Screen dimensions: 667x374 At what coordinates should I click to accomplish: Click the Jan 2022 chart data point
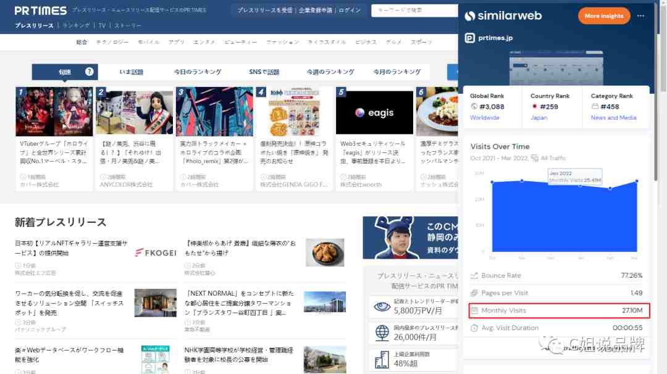(x=580, y=185)
